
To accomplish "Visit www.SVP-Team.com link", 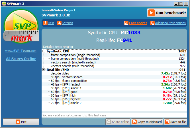I will click(21, 51).
